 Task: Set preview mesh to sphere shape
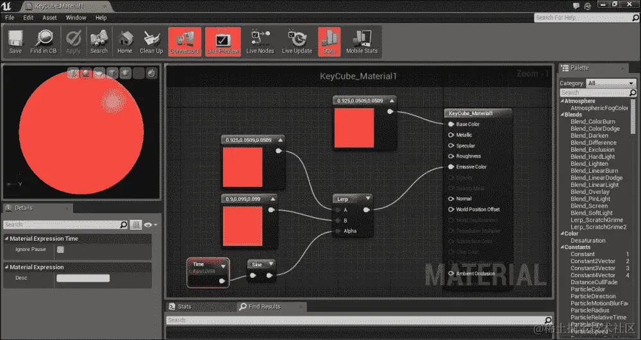86,74
